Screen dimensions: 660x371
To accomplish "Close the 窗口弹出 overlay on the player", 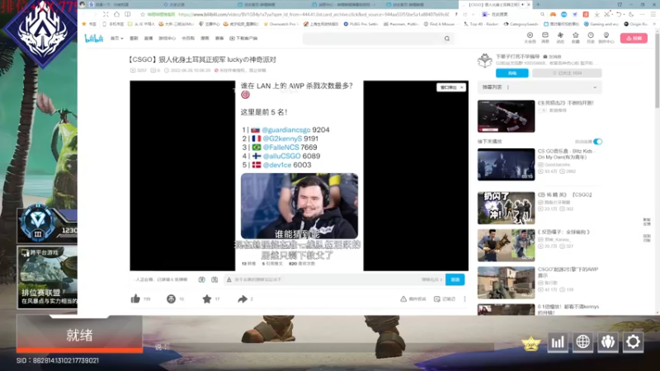I will point(462,87).
